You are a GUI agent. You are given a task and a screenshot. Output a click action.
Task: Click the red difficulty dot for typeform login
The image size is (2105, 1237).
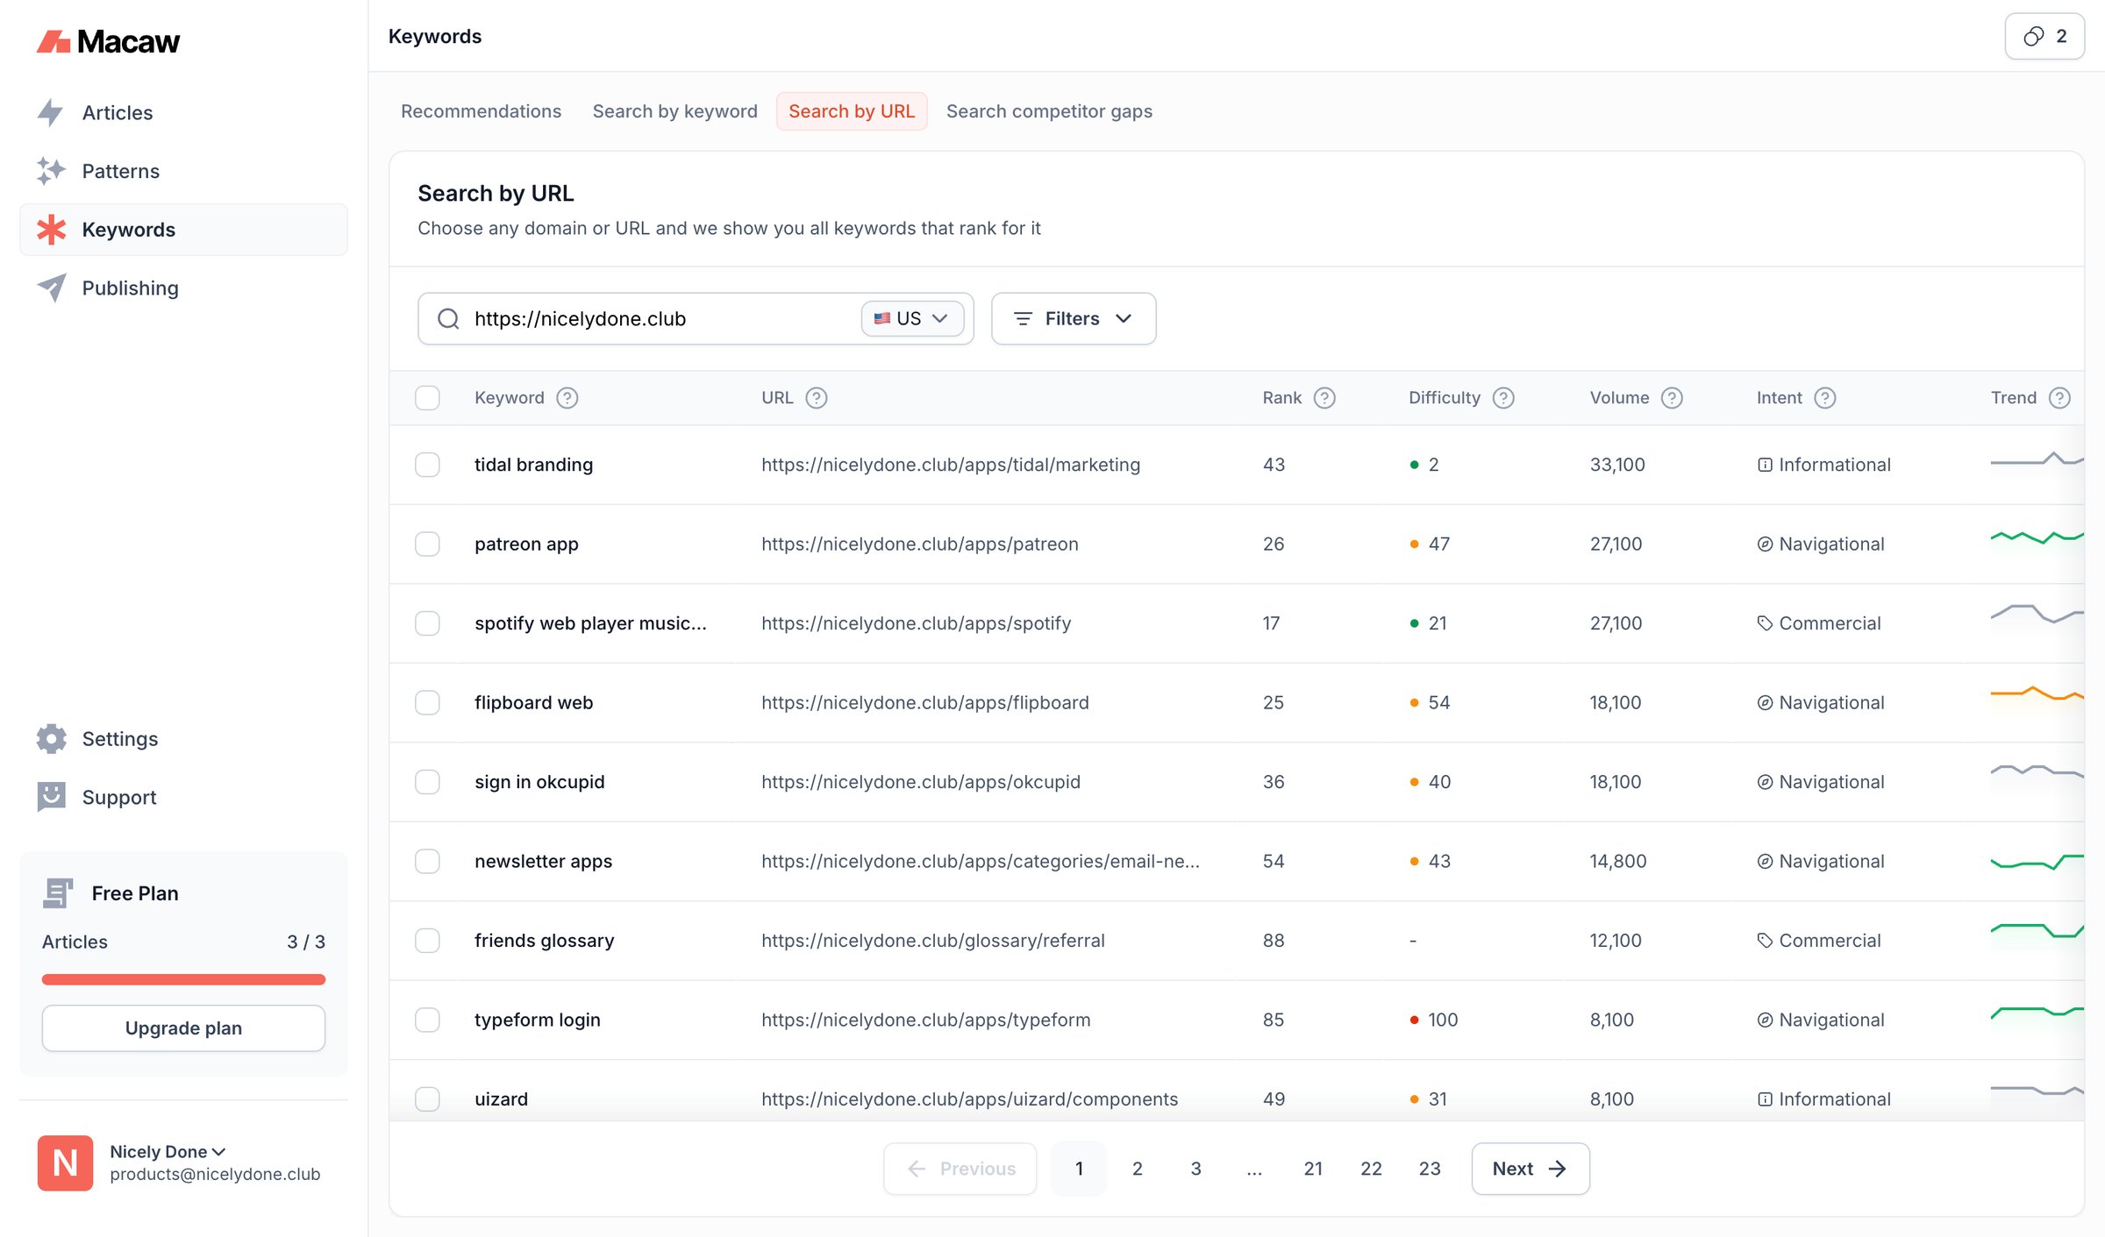[x=1414, y=1020]
